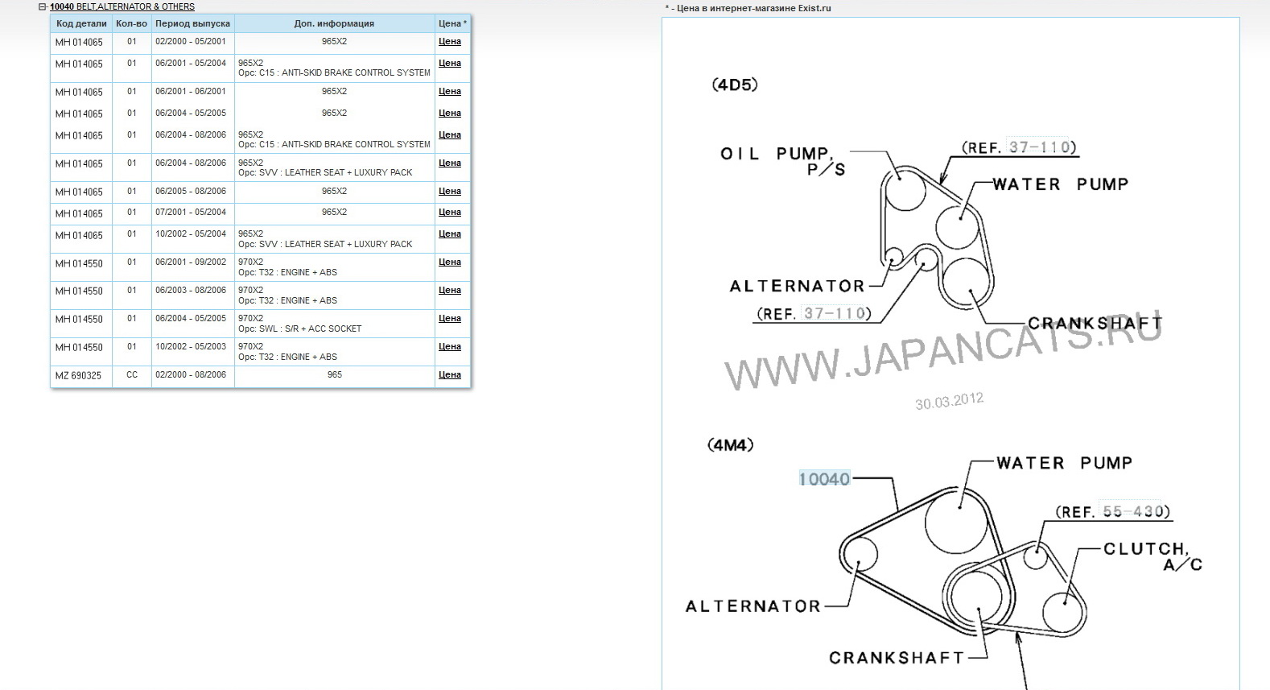
Task: Open REF 37-110 link below Alternator label
Action: pyautogui.click(x=836, y=313)
